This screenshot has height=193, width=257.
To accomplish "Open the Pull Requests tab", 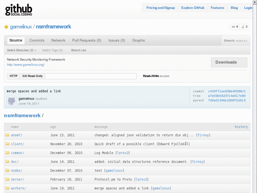I will coord(87,40).
